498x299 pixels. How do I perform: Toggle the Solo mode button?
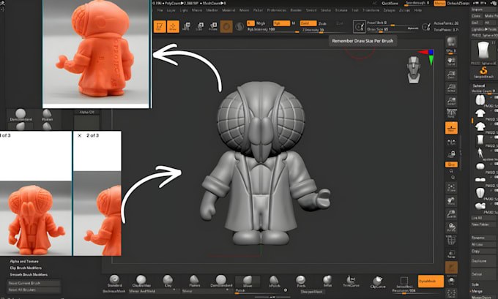pos(451,281)
